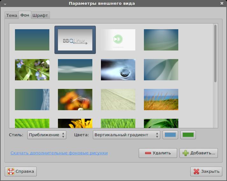Select the curved teal swirl wallpaper
The image size is (227, 181).
(161, 70)
